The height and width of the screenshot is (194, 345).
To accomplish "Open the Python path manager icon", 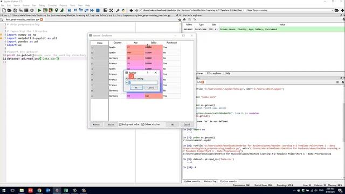I will click(x=123, y=10).
